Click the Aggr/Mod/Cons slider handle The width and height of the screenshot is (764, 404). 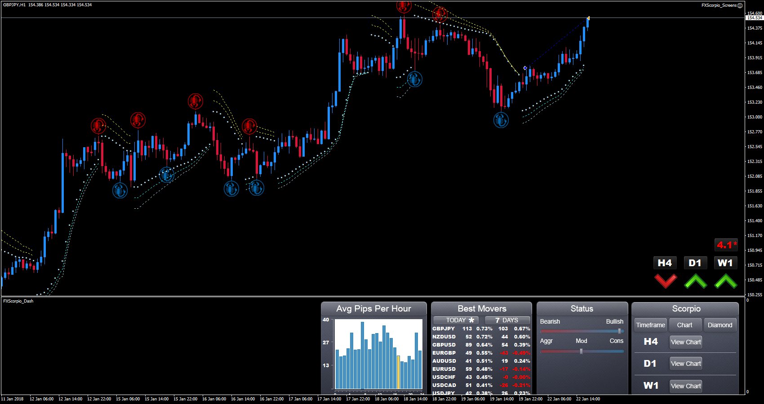[581, 351]
